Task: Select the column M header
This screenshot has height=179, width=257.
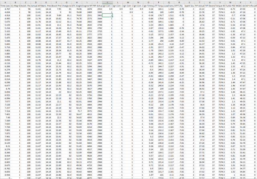Action: (128, 2)
